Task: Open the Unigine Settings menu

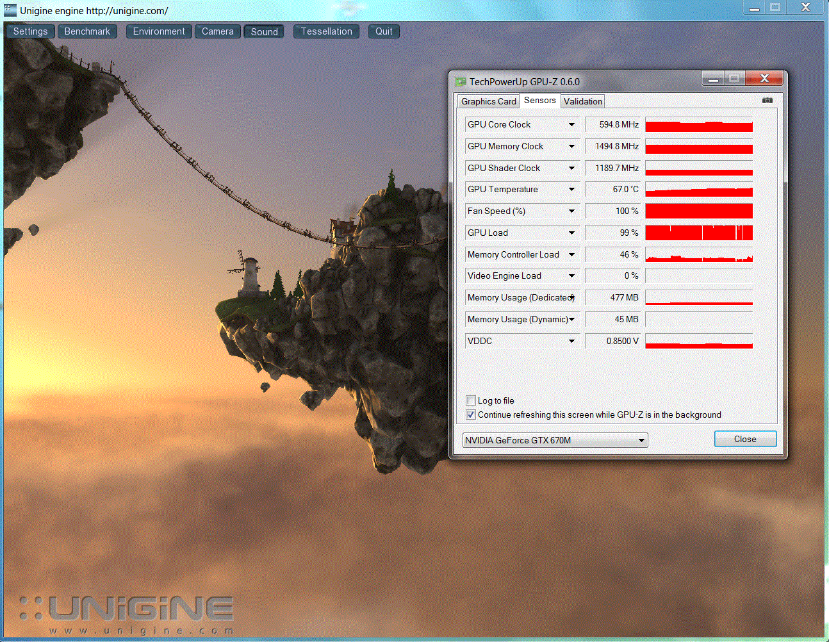Action: 30,31
